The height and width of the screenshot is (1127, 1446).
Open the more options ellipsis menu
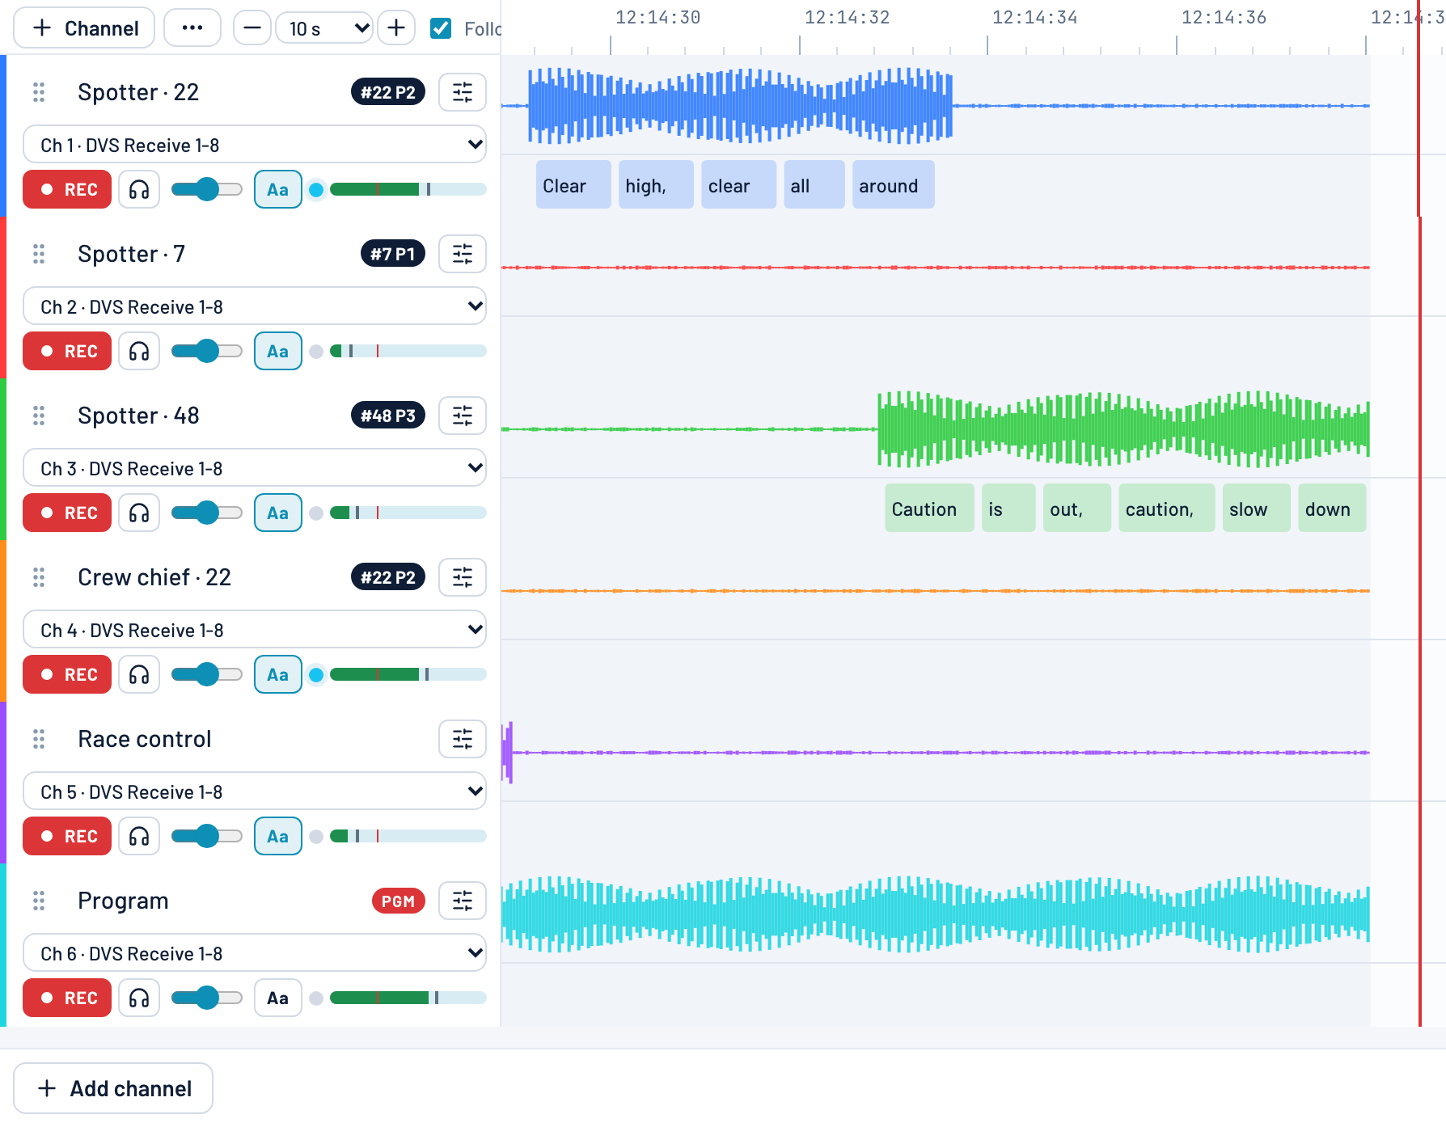(x=192, y=28)
